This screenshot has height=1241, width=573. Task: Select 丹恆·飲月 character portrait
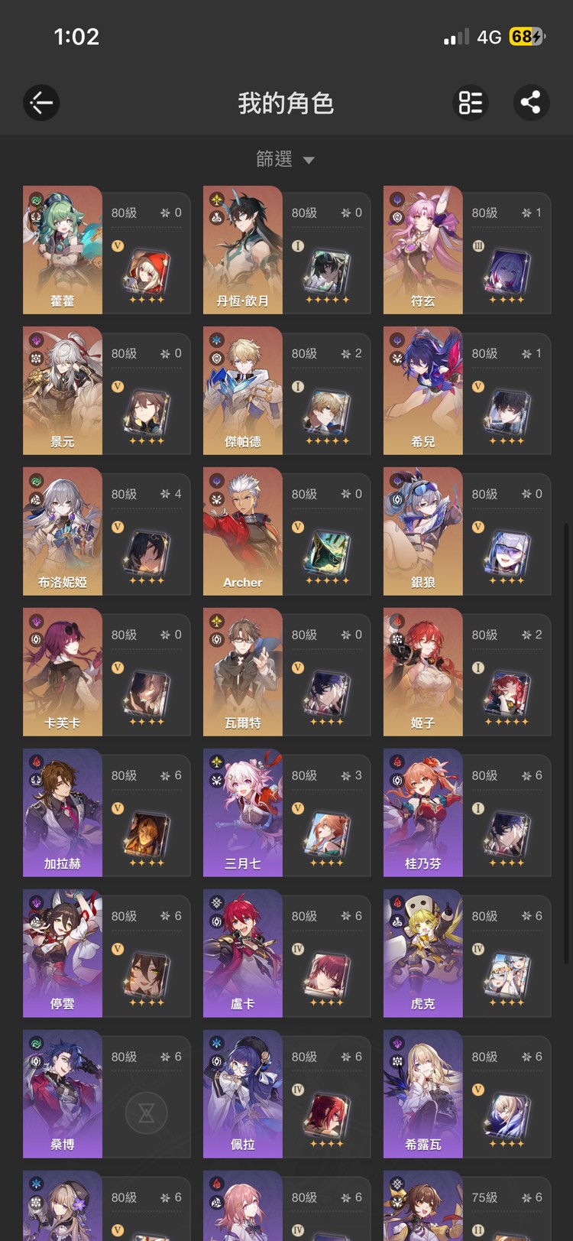(x=243, y=250)
